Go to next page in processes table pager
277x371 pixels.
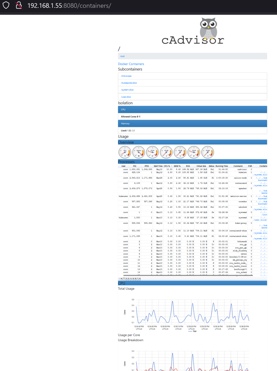pos(122,279)
